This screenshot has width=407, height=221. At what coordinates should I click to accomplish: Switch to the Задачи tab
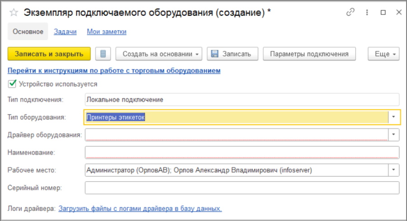65,32
